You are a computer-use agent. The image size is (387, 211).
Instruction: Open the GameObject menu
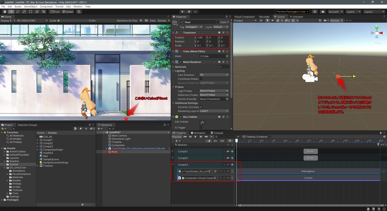click(31, 6)
